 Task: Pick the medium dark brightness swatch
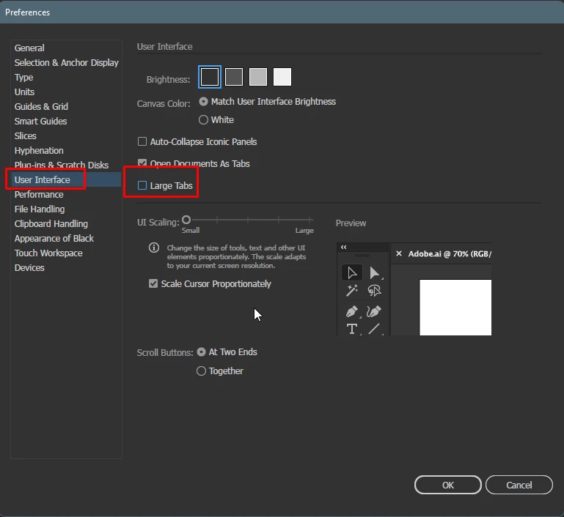(234, 77)
